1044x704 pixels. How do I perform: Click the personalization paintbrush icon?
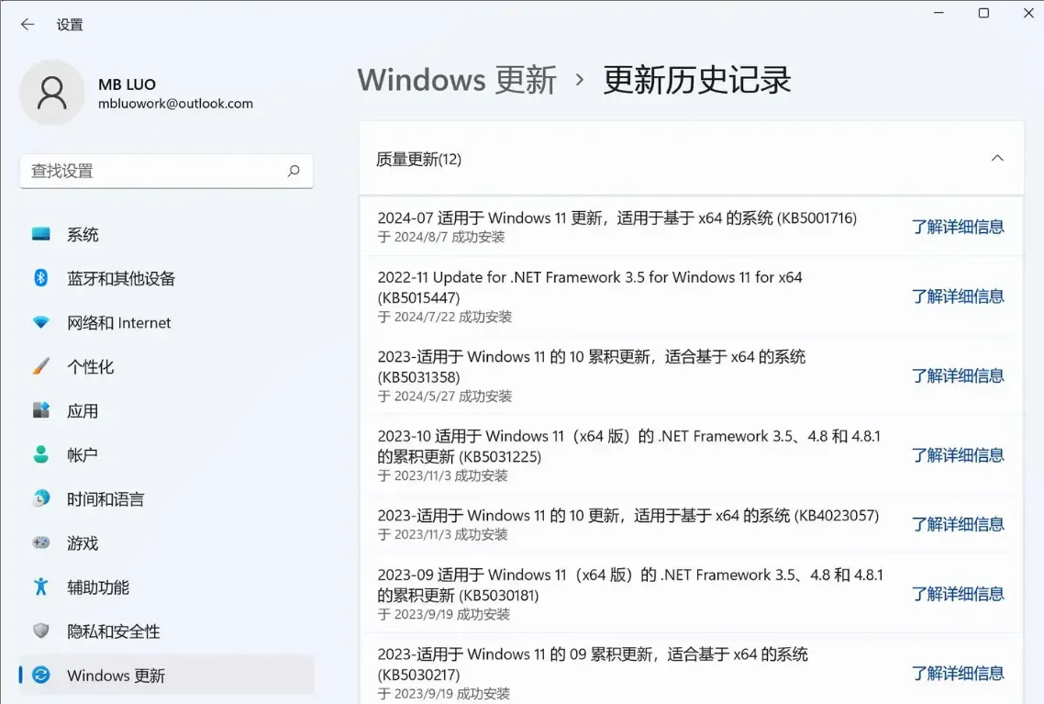click(40, 366)
